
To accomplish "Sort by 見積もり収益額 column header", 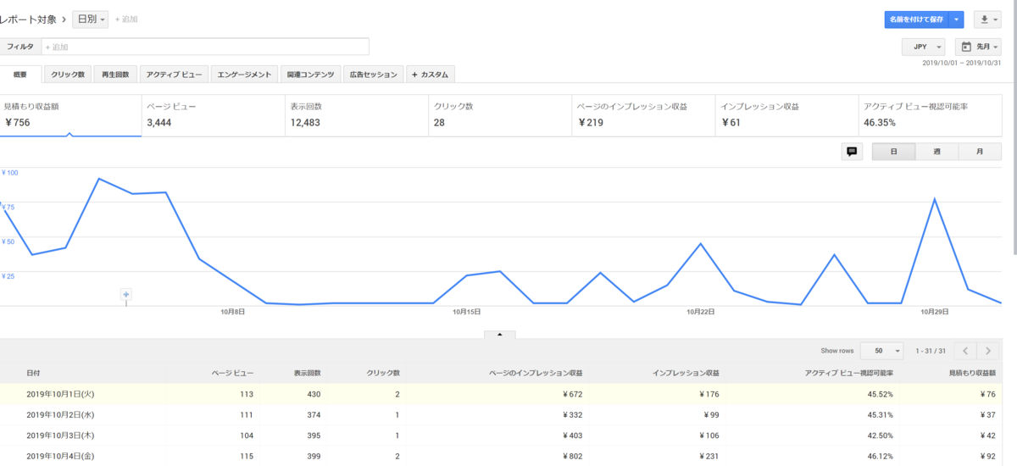I will pyautogui.click(x=971, y=373).
